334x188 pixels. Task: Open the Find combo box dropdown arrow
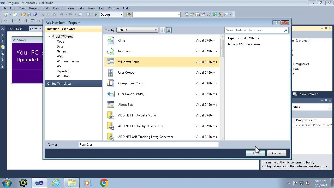pyautogui.click(x=179, y=15)
